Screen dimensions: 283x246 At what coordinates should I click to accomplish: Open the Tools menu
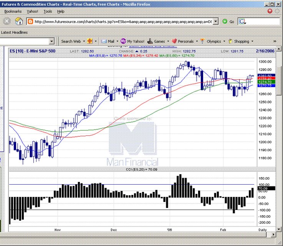[x=48, y=12]
